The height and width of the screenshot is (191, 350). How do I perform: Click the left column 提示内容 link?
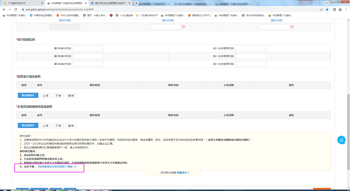pos(65,20)
